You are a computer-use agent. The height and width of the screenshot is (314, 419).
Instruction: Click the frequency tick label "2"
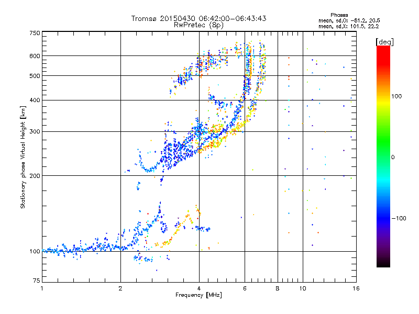pos(120,289)
